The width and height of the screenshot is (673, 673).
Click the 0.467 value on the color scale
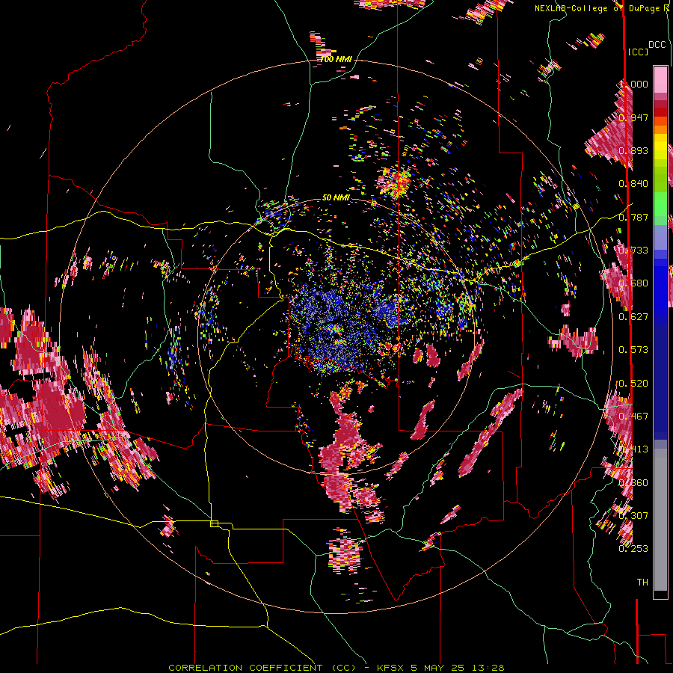pyautogui.click(x=633, y=416)
